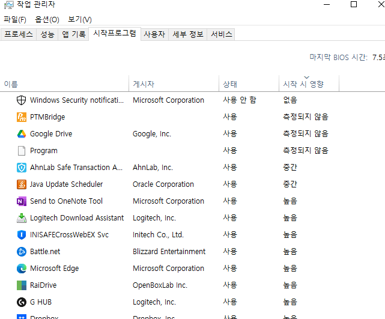
Task: Select the 시작프로그램 tab
Action: pos(115,34)
